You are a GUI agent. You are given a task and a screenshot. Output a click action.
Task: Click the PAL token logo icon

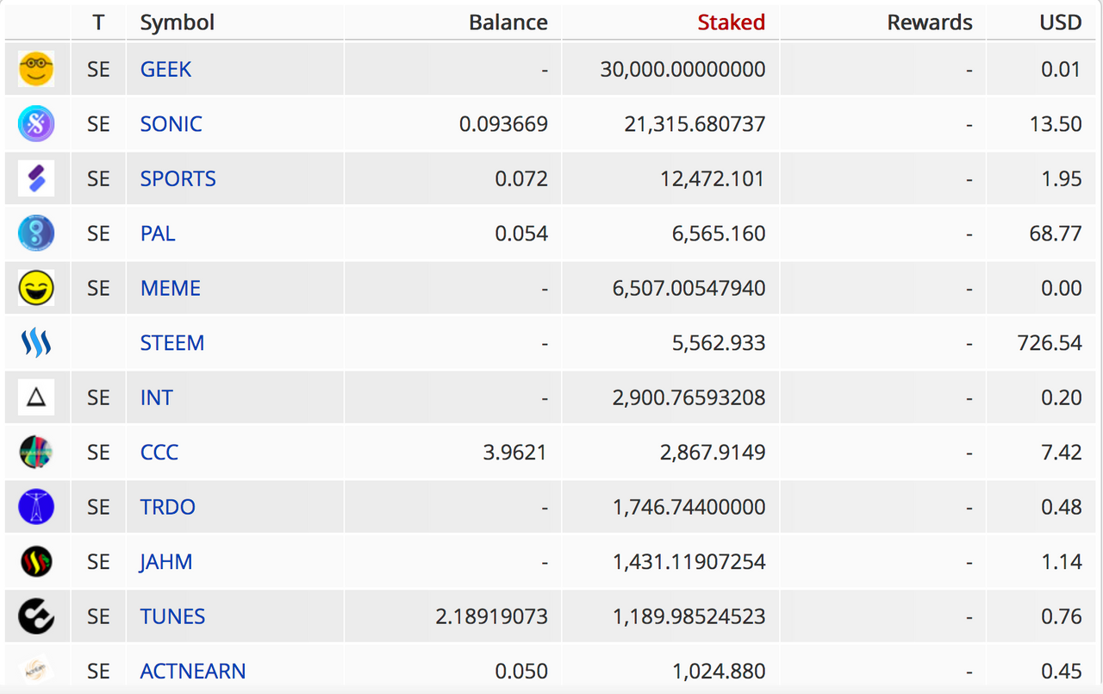(36, 233)
